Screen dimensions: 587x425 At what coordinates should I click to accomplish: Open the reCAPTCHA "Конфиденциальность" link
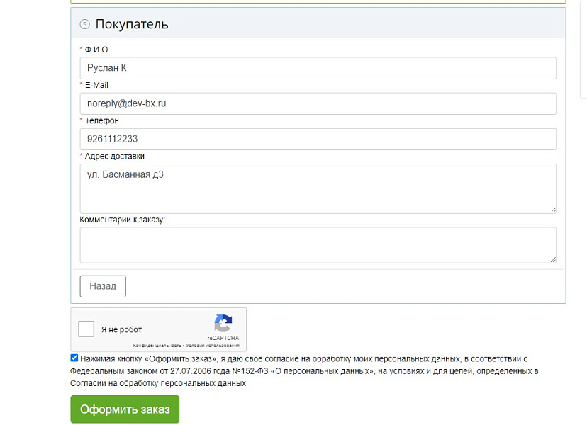(x=157, y=346)
